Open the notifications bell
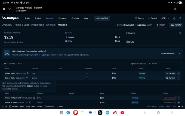This screenshot has height=116, width=185. tap(174, 18)
